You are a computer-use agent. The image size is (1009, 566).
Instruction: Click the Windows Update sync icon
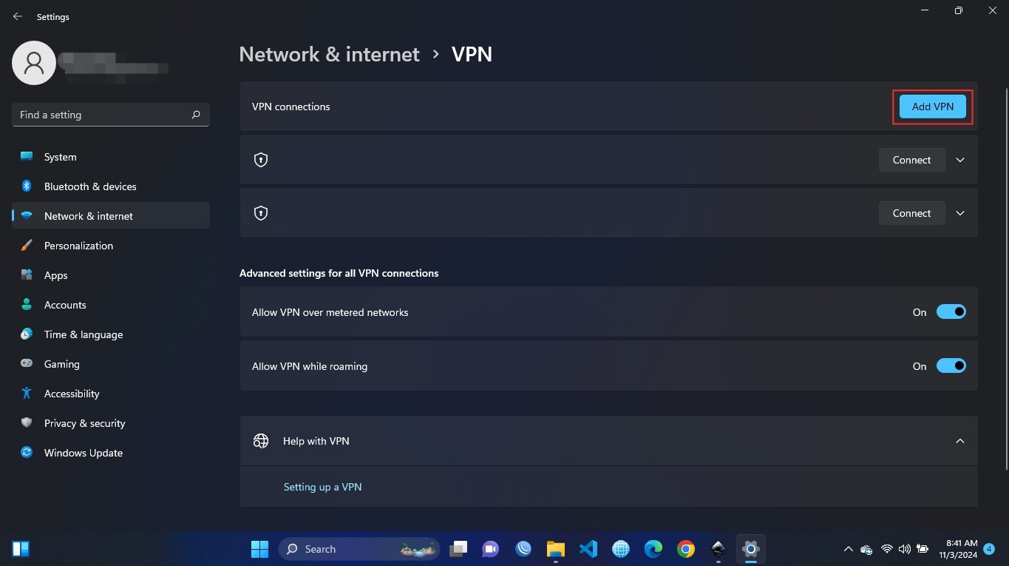click(27, 453)
